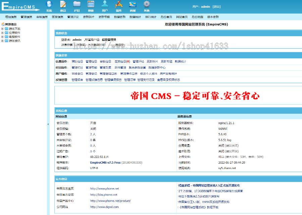Select 管理评论 in the top menu bar
The width and height of the screenshot is (302, 215).
73,17
